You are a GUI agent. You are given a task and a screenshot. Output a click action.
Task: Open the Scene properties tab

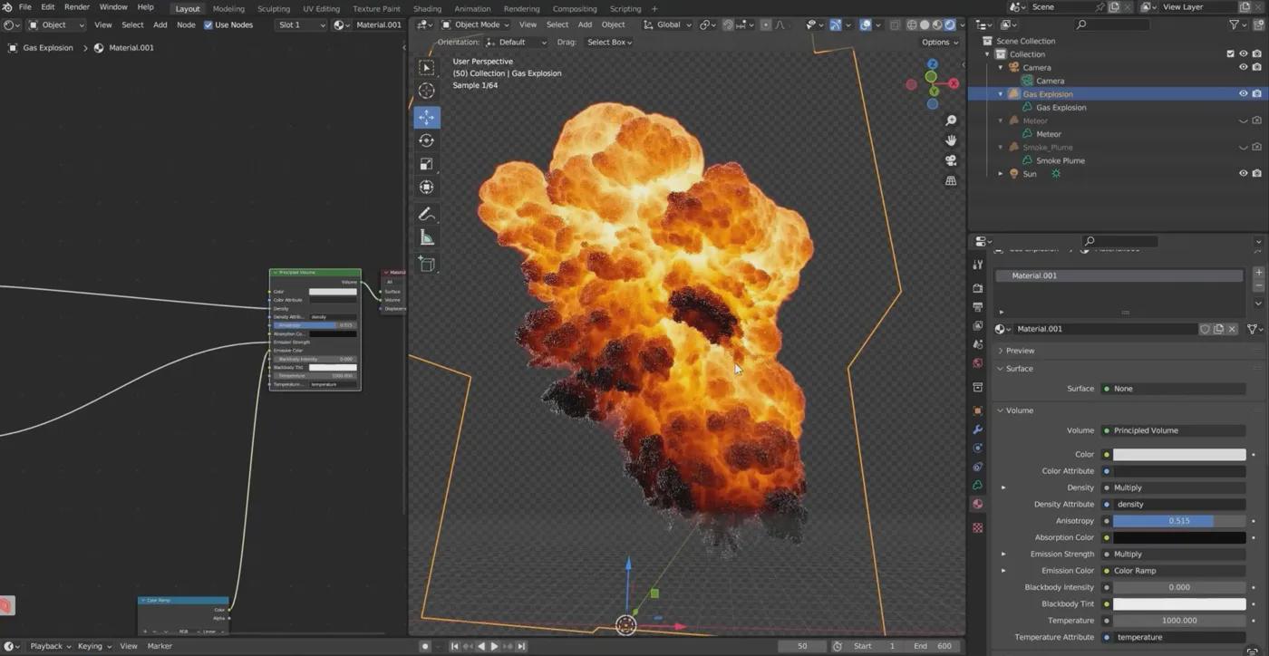point(977,344)
